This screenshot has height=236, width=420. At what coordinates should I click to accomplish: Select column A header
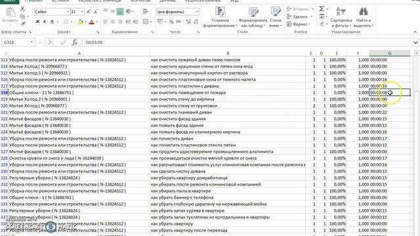(79, 53)
